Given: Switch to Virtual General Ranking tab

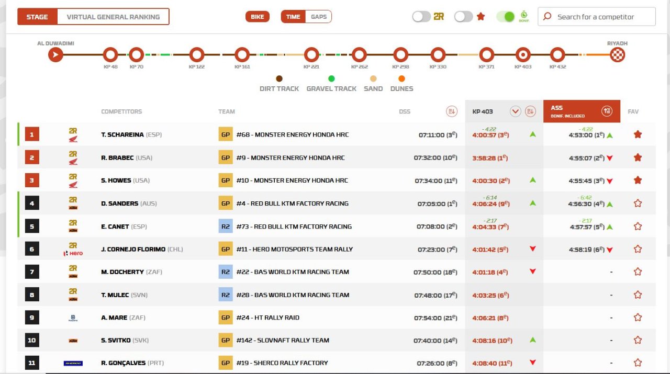Looking at the screenshot, I should click(113, 17).
